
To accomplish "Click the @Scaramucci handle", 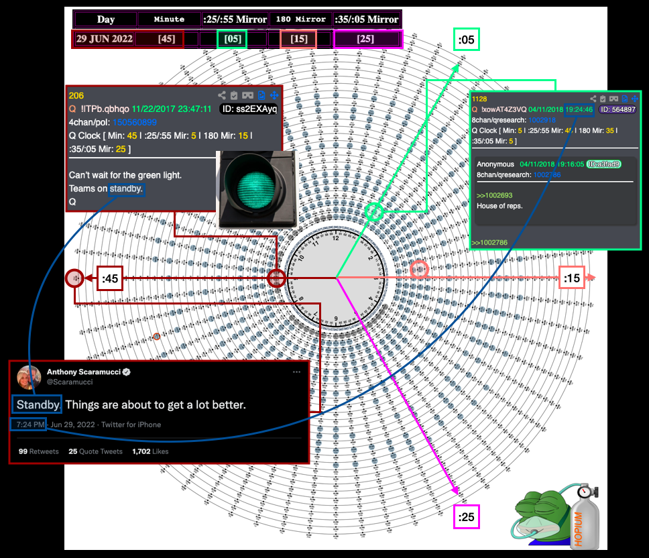I will click(x=70, y=382).
